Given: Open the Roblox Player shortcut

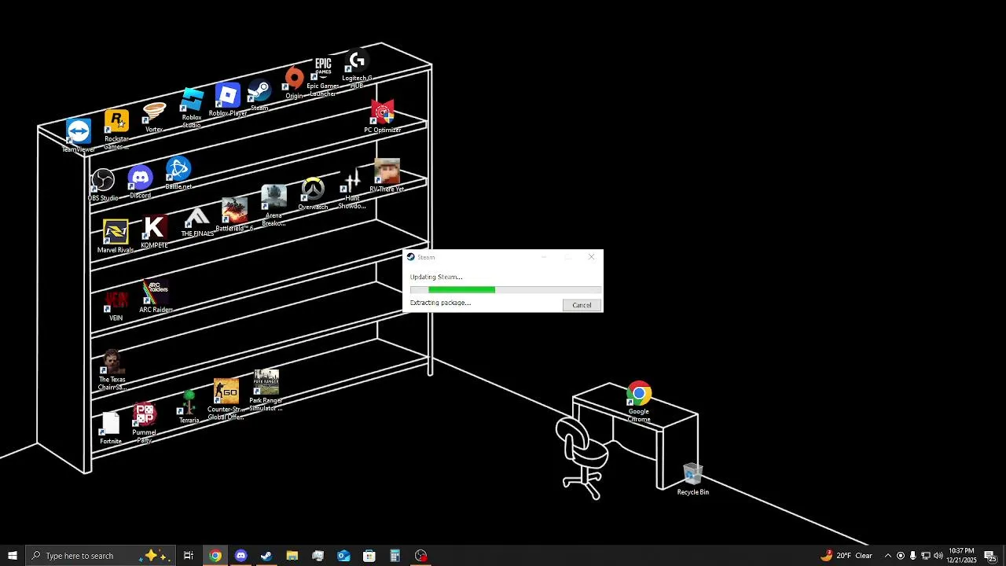Looking at the screenshot, I should coord(227,100).
